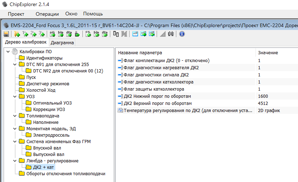Click the blue info icon in toolbar

[182, 34]
